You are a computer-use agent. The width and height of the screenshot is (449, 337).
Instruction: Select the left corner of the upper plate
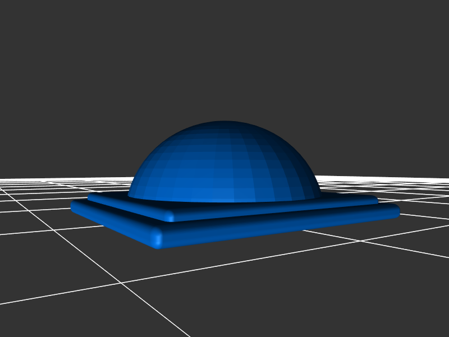91,197
